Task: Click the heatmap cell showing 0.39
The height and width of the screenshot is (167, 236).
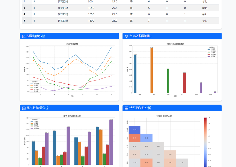Action: [x=146, y=163]
